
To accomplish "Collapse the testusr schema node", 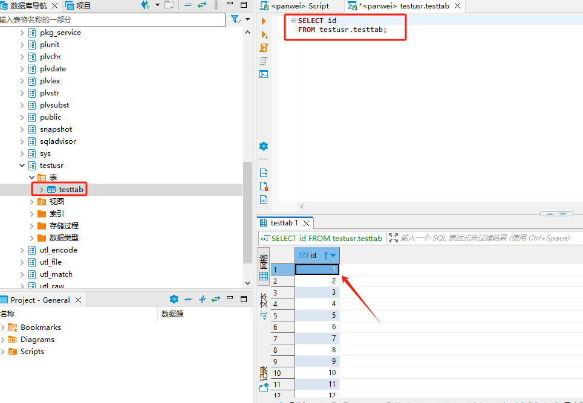I will [22, 166].
